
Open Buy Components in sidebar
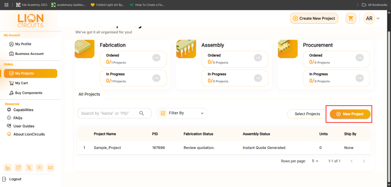coord(26,93)
